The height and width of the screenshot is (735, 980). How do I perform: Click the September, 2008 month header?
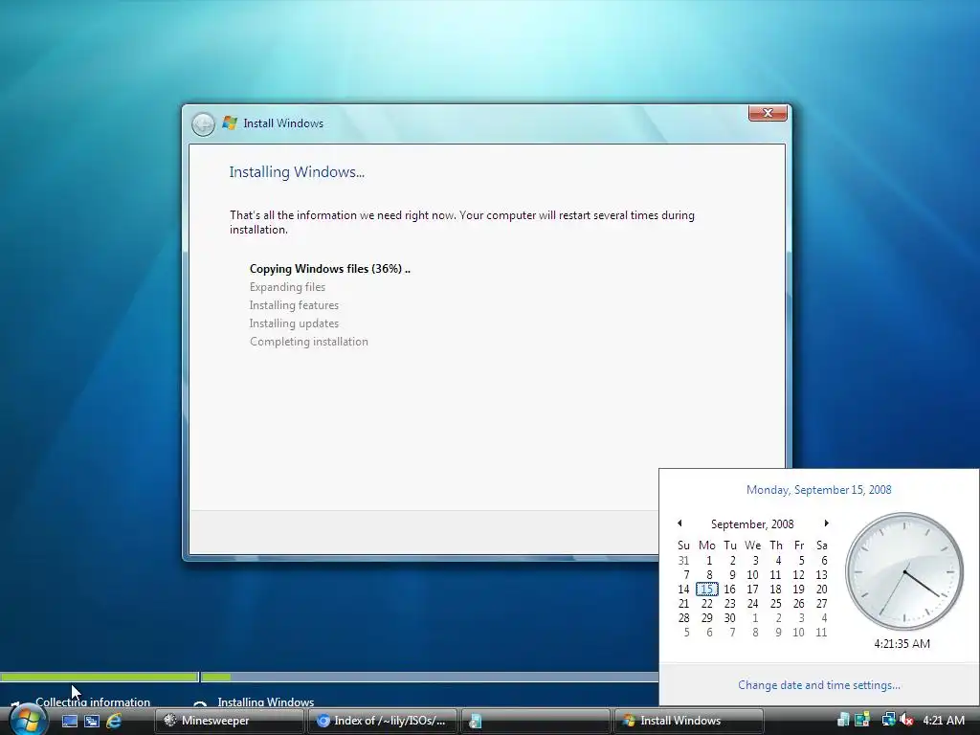[x=752, y=523]
